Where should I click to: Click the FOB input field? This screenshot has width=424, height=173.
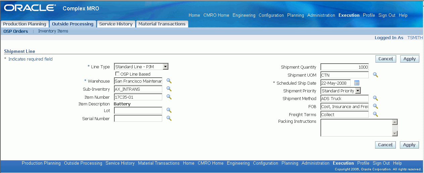(x=345, y=106)
